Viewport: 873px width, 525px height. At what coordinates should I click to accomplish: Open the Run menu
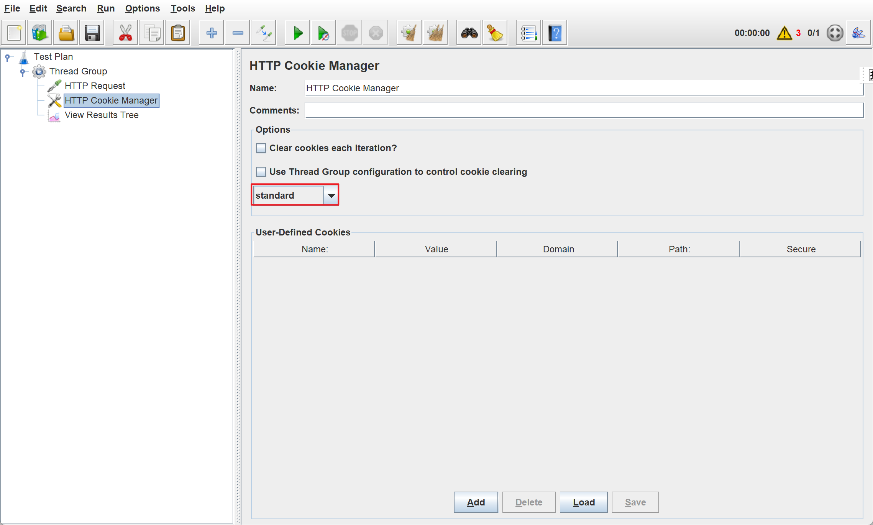click(x=105, y=8)
